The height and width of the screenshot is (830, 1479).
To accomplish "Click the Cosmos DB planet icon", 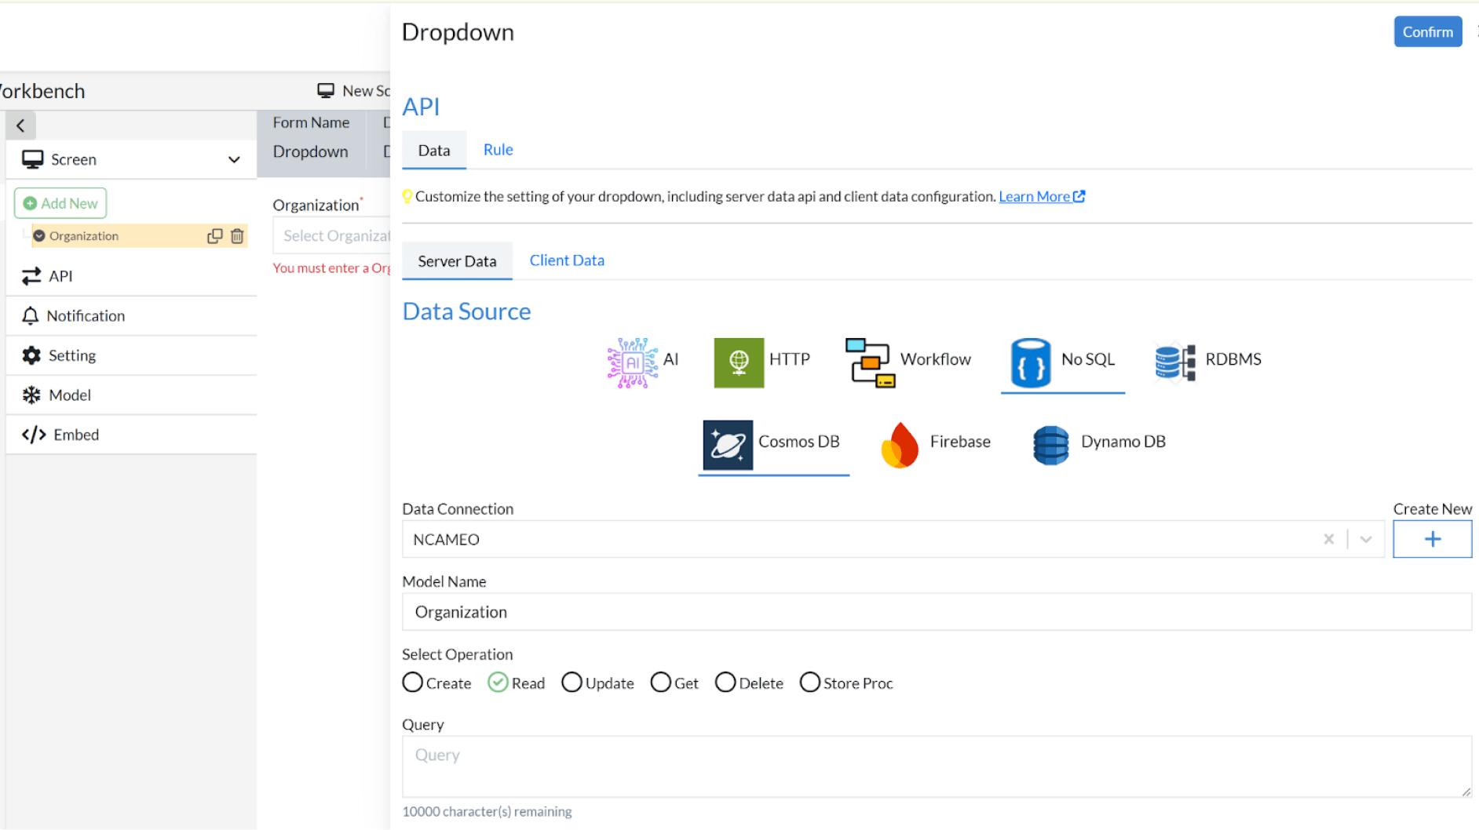I will [x=727, y=445].
